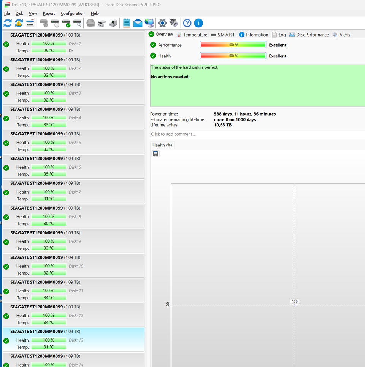Click the green status check icon of Disk 7
The width and height of the screenshot is (365, 367).
[6, 193]
